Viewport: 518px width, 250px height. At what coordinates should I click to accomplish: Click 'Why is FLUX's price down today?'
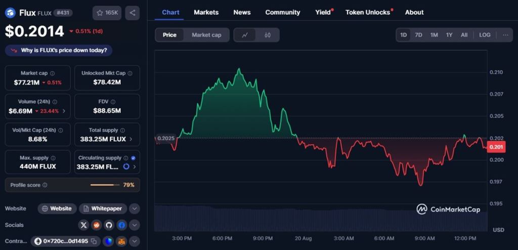point(59,51)
